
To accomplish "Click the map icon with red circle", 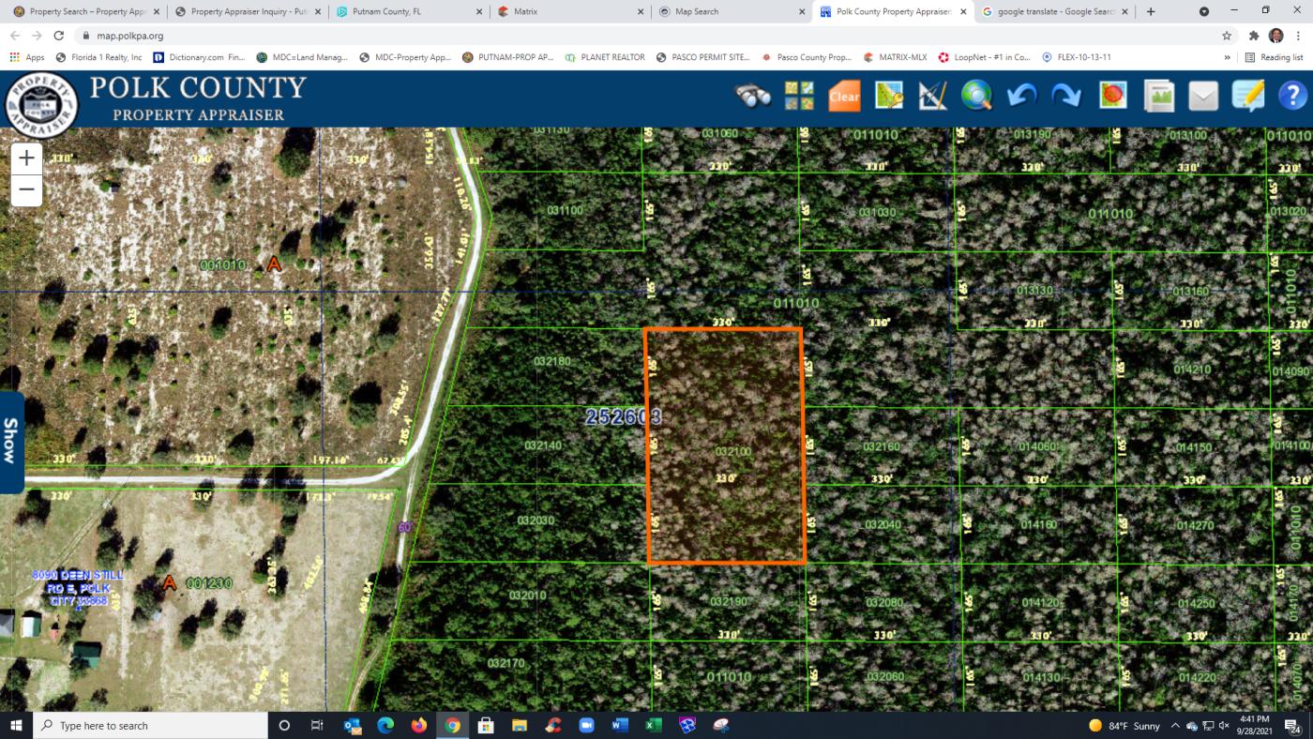I will [1112, 96].
